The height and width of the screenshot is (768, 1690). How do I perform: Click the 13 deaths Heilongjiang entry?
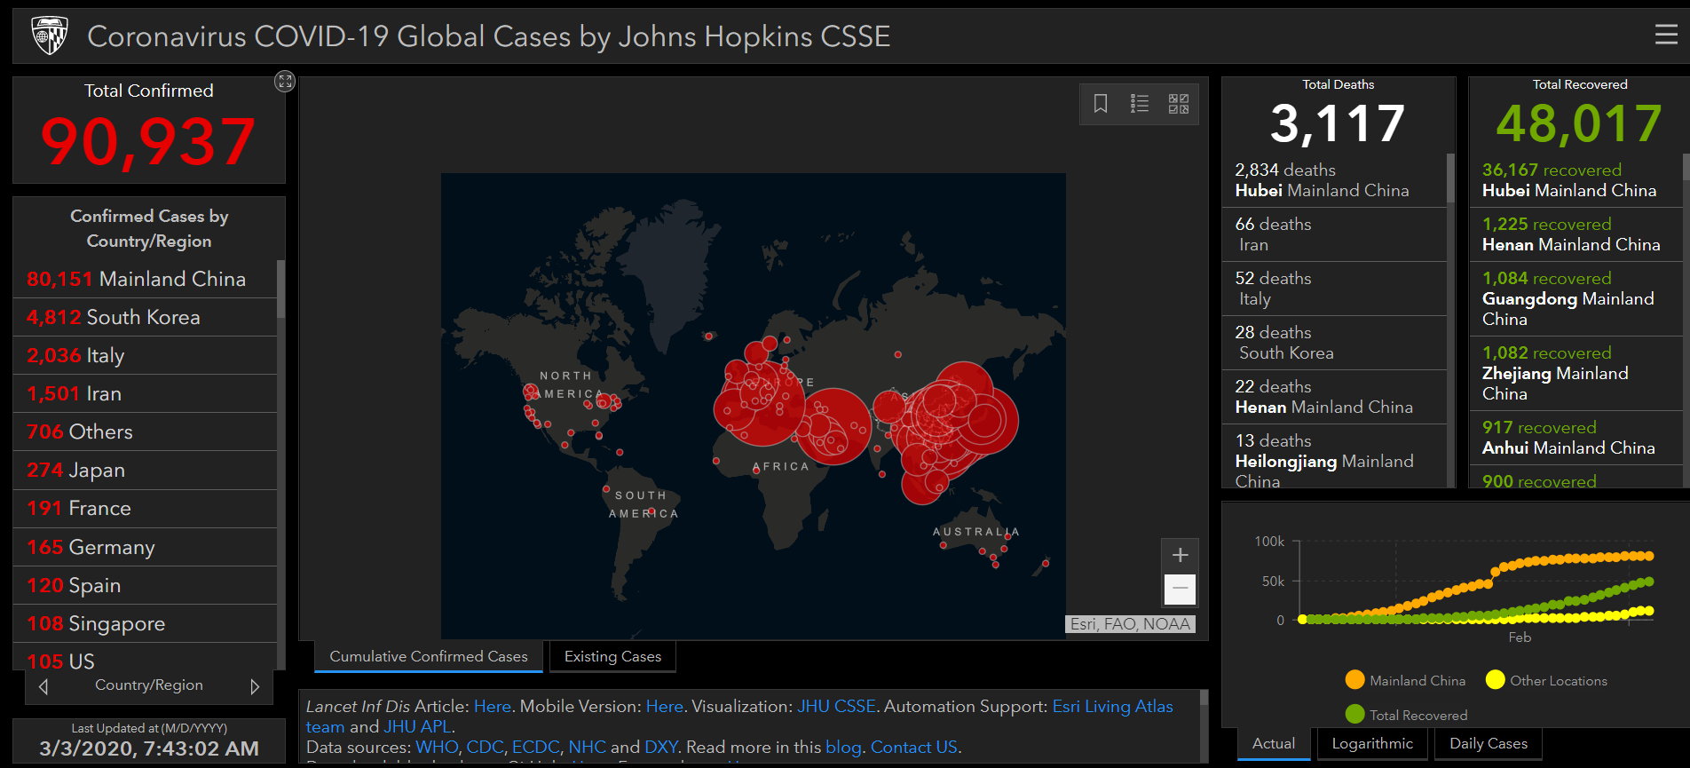coord(1334,456)
